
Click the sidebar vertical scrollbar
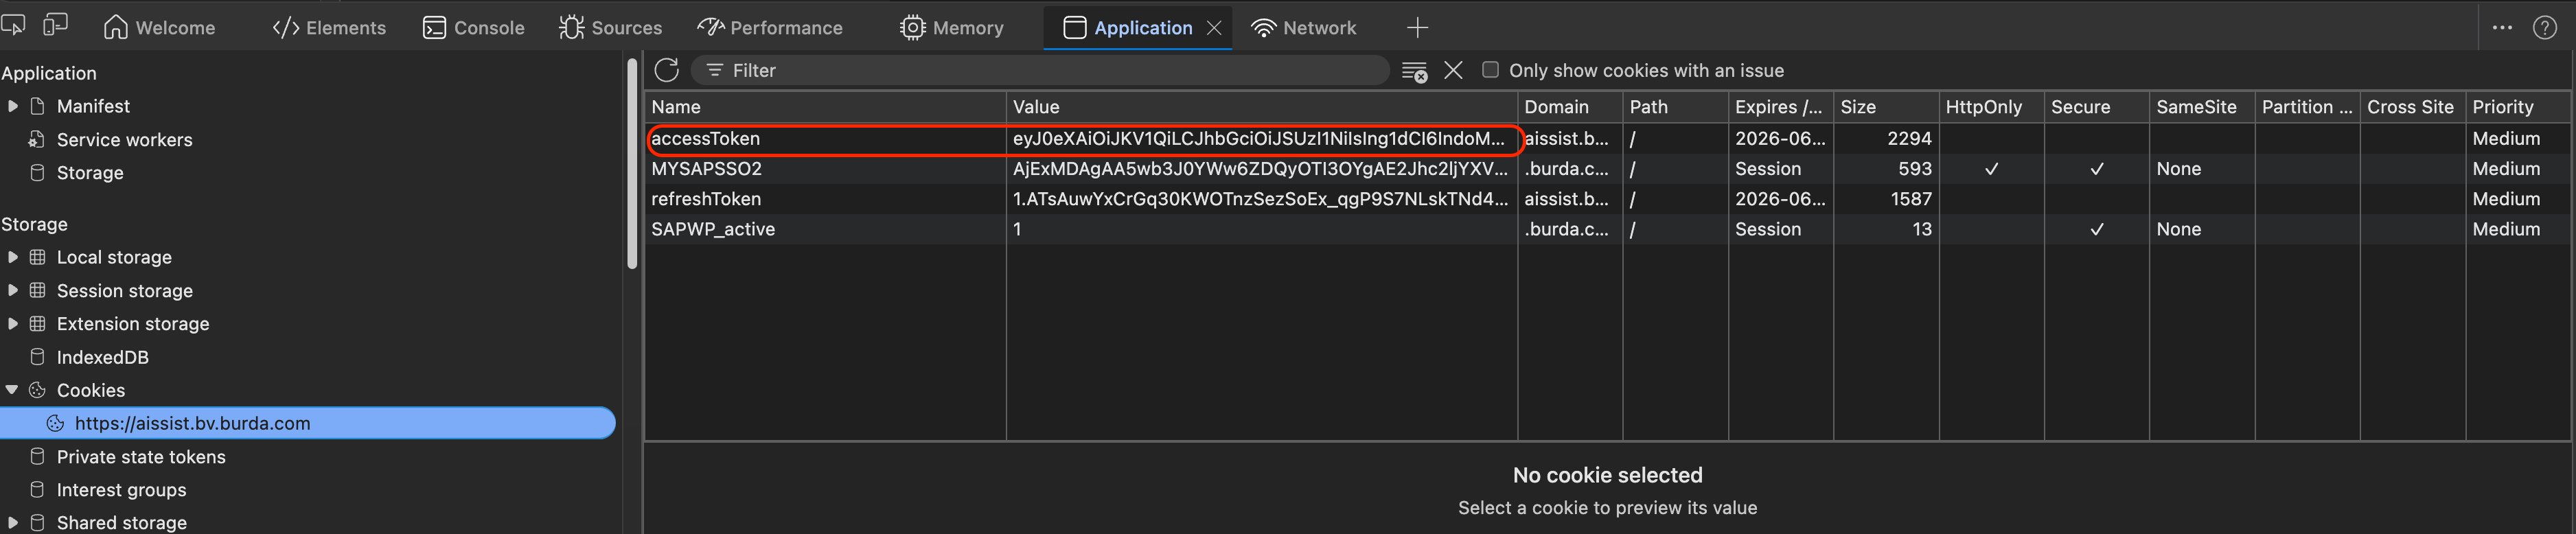coord(632,165)
